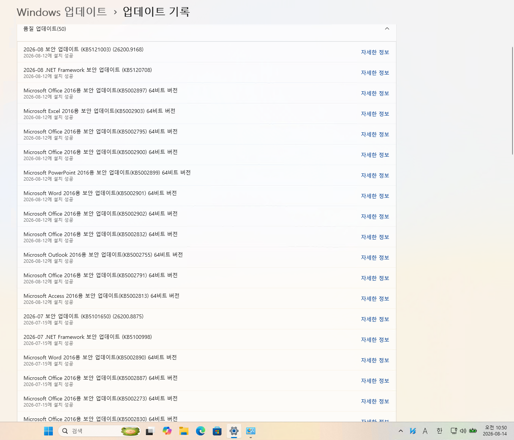The height and width of the screenshot is (440, 514).
Task: View 자세한 정보 for Excel KB5002903
Action: (375, 114)
